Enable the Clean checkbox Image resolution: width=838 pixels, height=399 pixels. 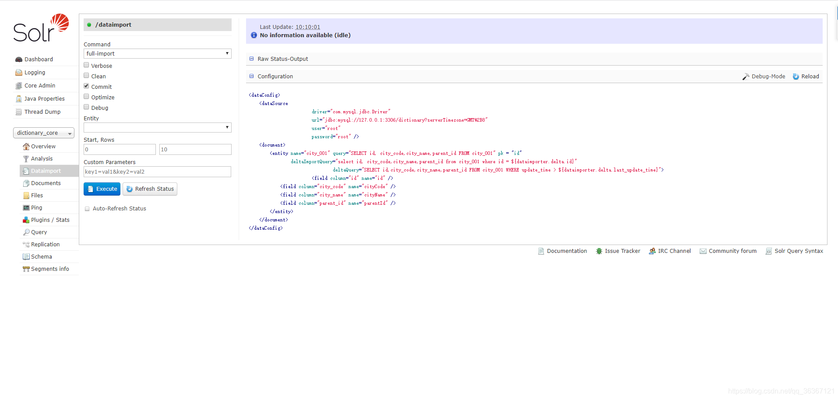[86, 76]
